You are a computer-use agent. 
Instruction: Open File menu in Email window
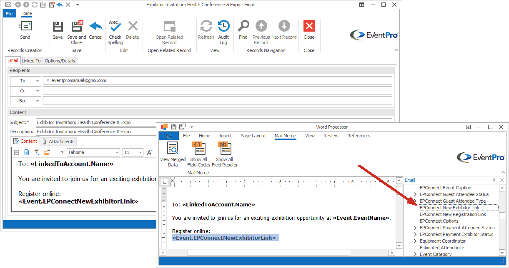[9, 14]
